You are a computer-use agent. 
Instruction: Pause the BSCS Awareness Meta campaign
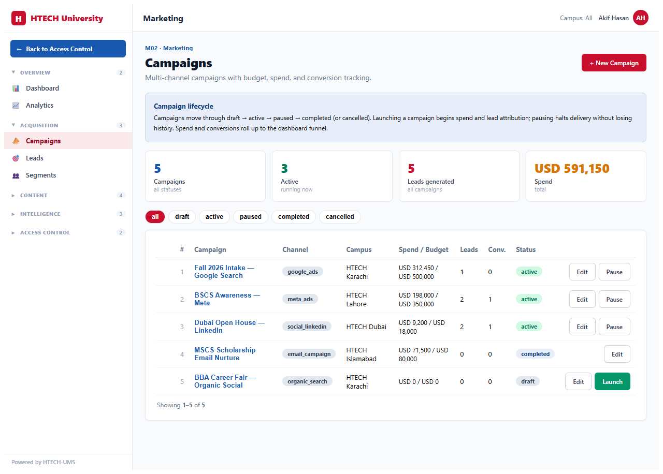tap(614, 299)
